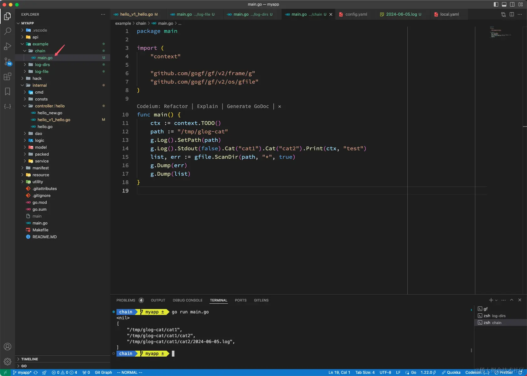The image size is (527, 376).
Task: Switch to local.yaml tab
Action: point(449,14)
